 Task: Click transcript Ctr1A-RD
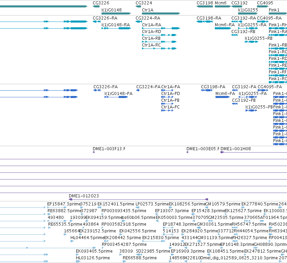tap(159, 35)
